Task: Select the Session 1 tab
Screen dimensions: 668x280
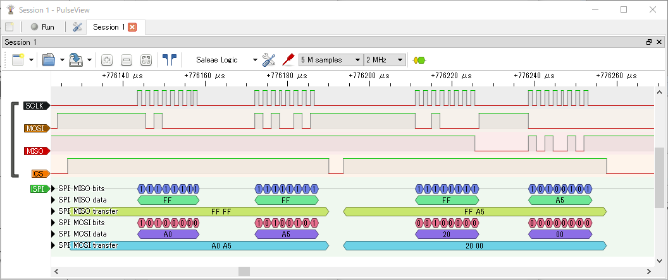Action: 109,27
